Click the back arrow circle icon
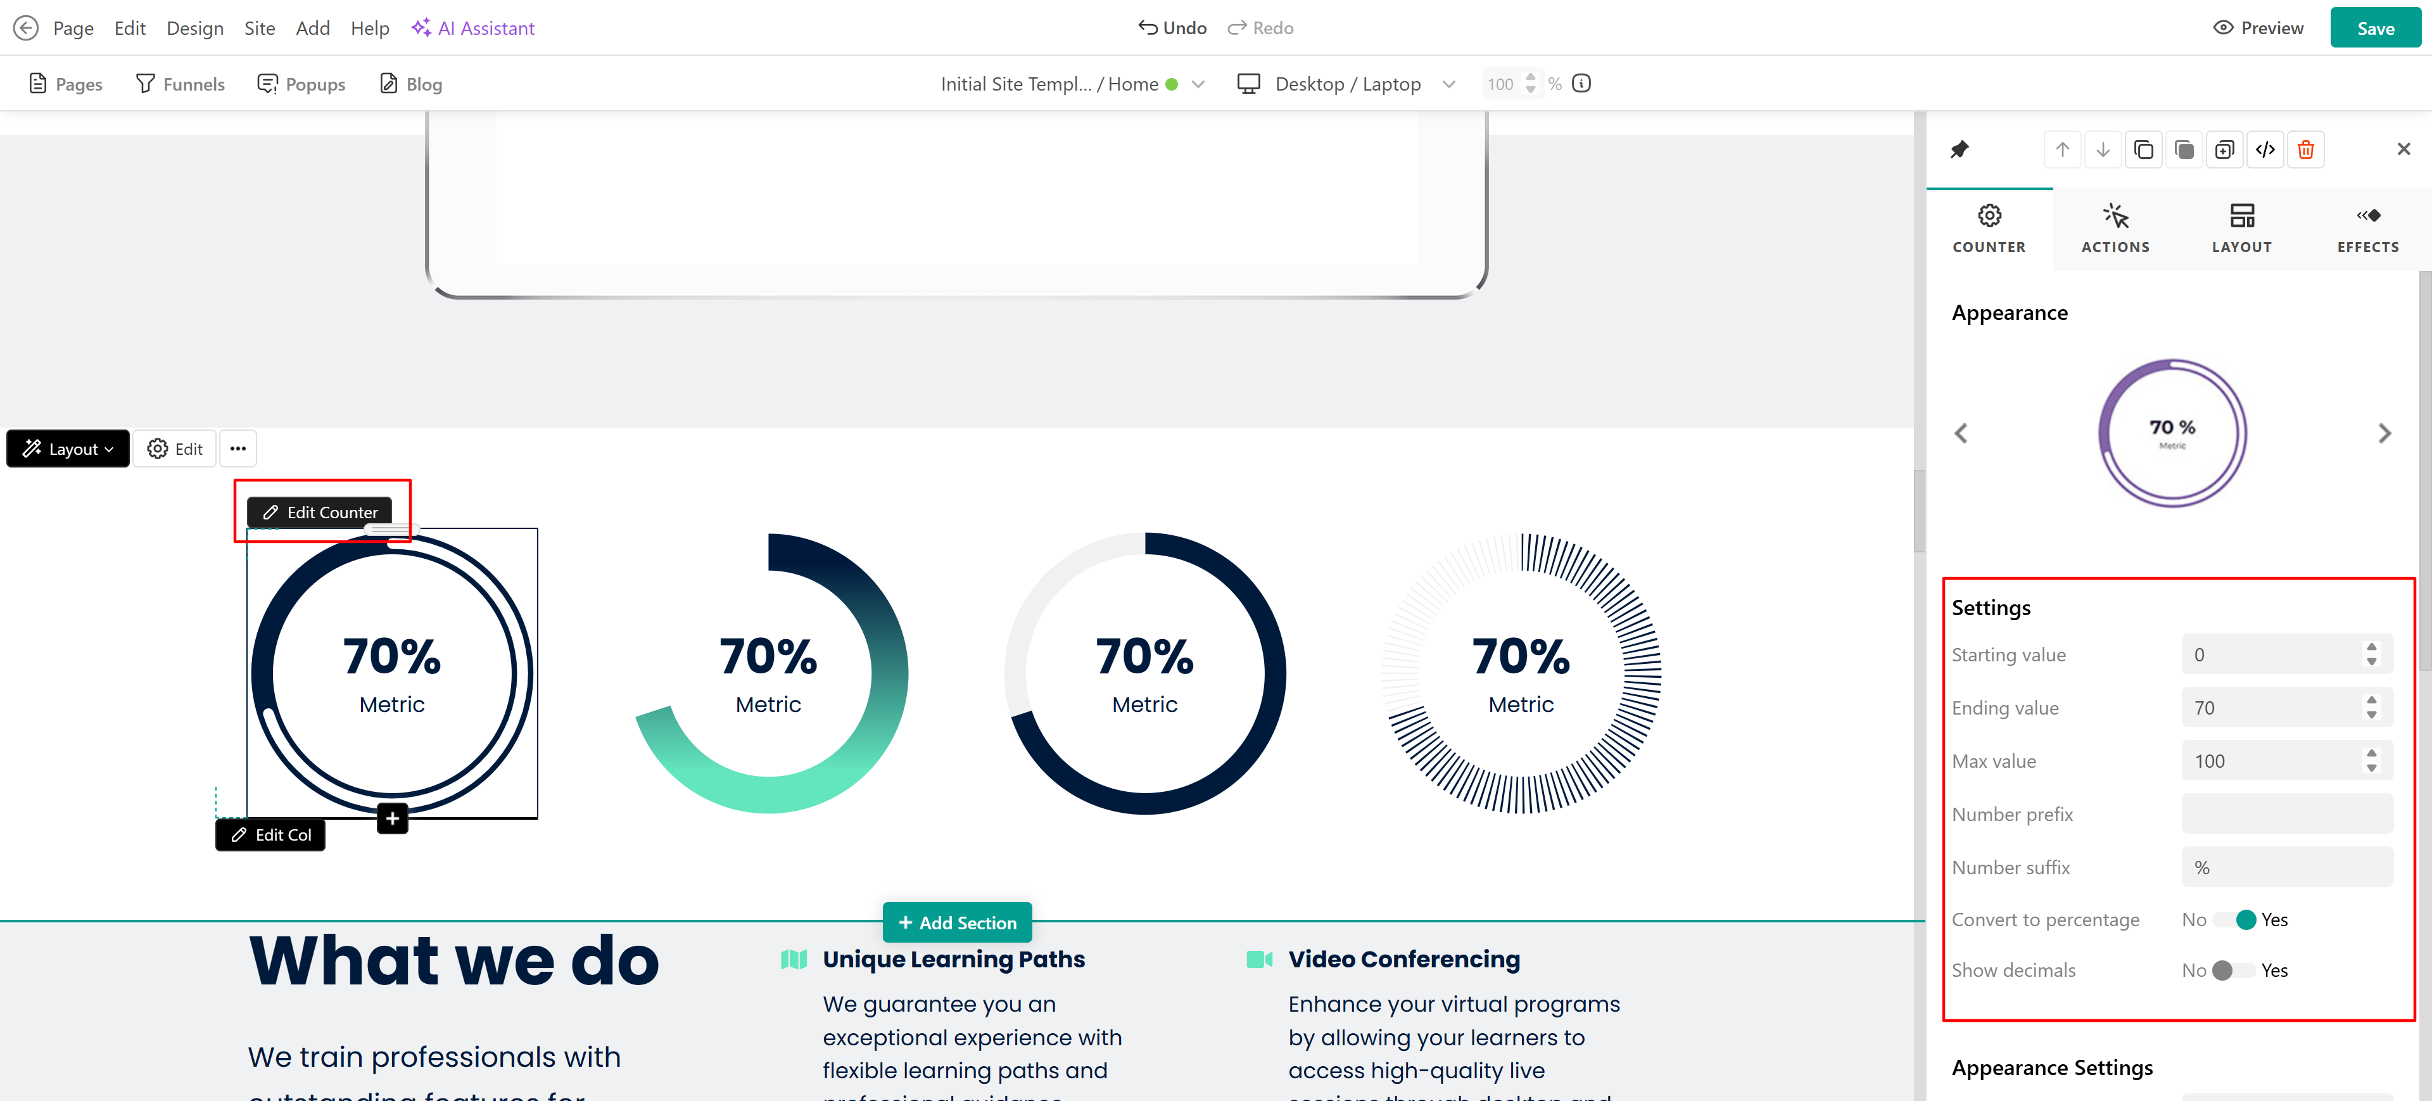This screenshot has height=1101, width=2432. (x=25, y=27)
